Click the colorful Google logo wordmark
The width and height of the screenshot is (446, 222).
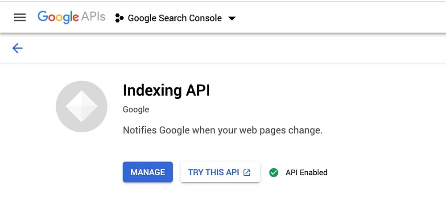58,17
